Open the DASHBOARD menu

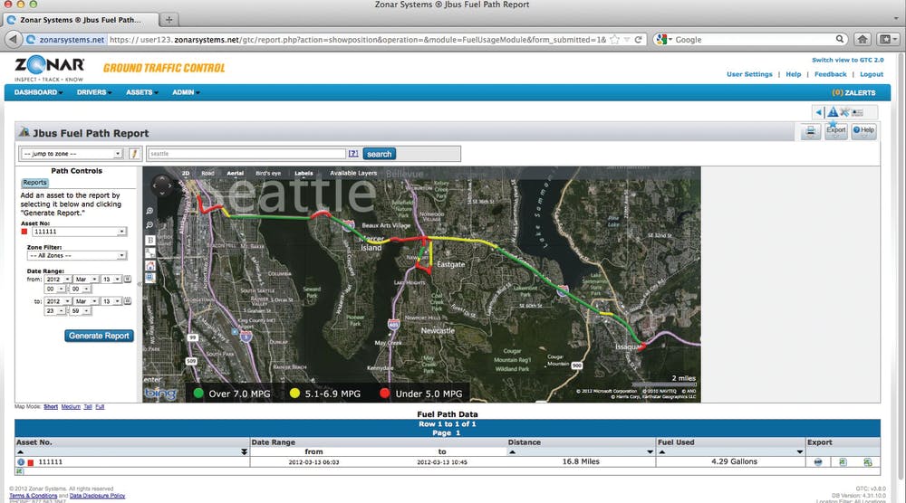(x=38, y=92)
